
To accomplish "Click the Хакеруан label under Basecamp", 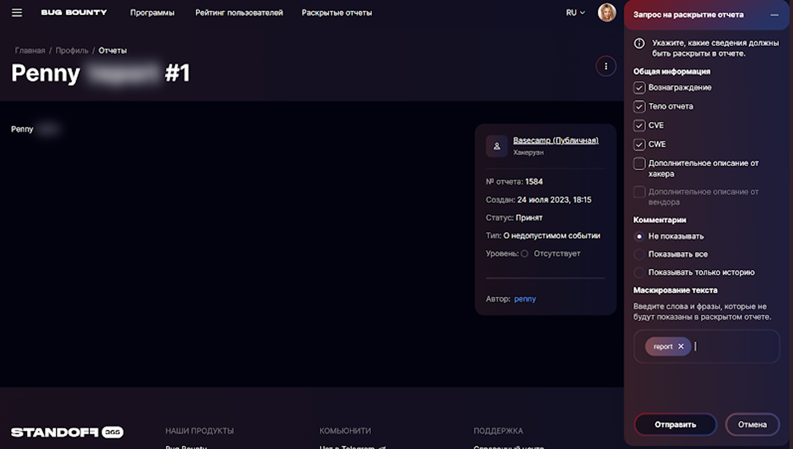I will coord(528,152).
